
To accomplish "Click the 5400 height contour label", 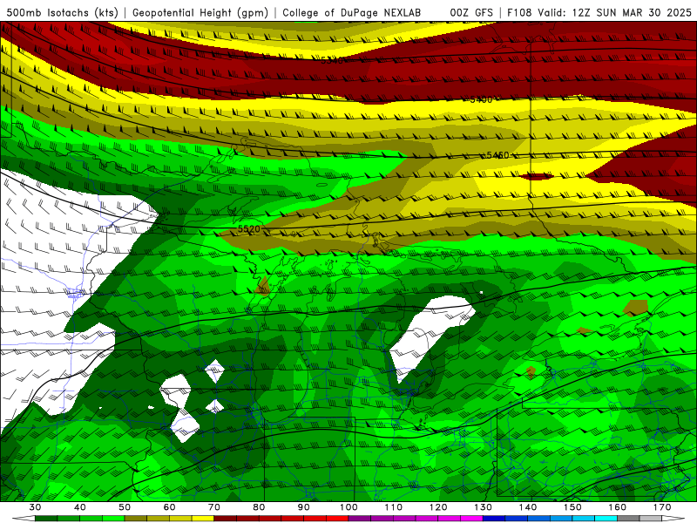I will (481, 99).
